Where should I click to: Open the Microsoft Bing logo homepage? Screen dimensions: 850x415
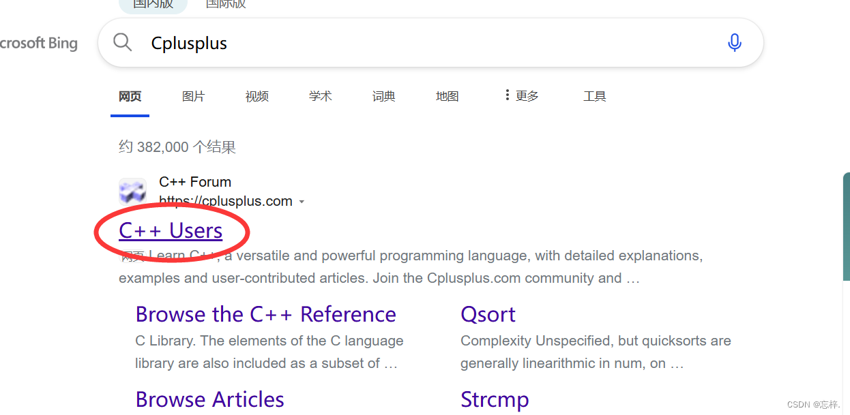(x=39, y=44)
